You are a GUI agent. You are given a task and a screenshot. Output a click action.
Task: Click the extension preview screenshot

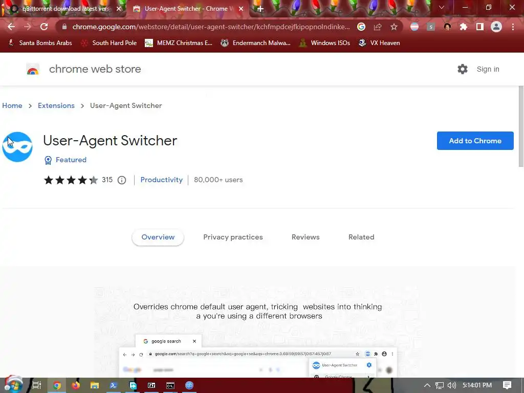coord(257,332)
